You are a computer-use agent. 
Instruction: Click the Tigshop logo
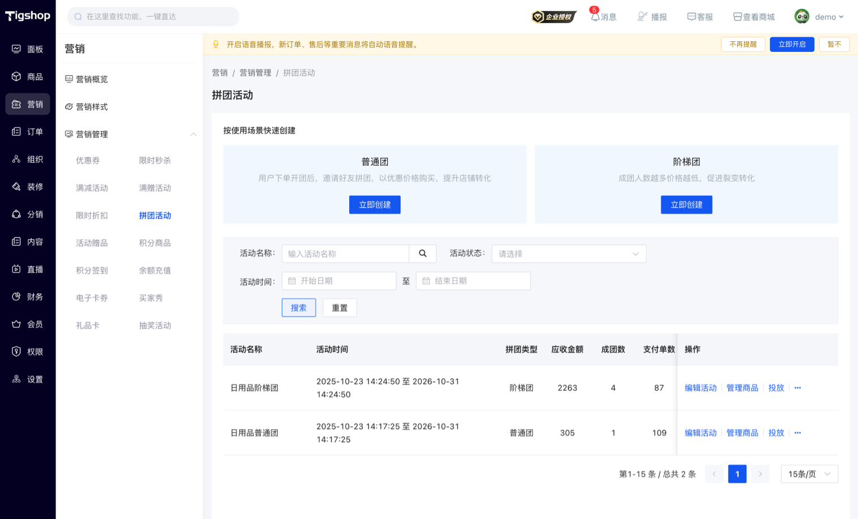(28, 16)
